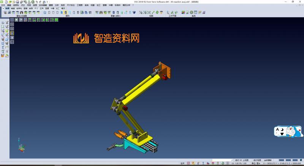Screen dimensions: 304x166
Task: Click the LAYER0 layer indicator
Action: coord(268,160)
